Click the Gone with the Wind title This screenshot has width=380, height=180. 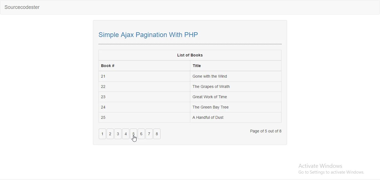click(210, 76)
